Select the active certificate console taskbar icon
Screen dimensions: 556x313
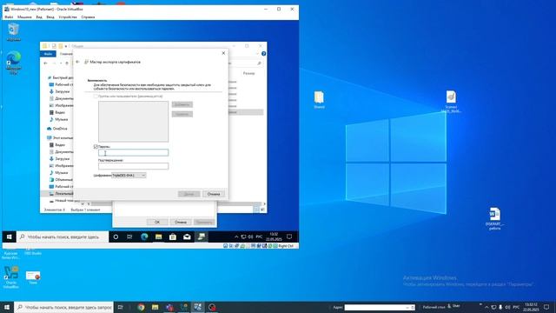tap(201, 236)
